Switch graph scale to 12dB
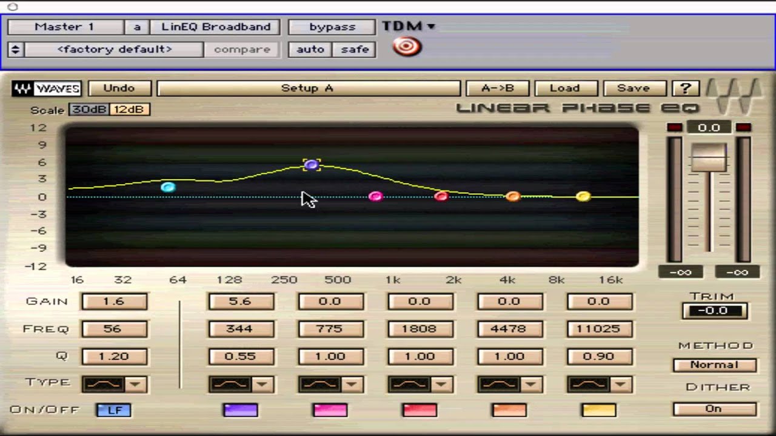The image size is (776, 436). (x=130, y=110)
